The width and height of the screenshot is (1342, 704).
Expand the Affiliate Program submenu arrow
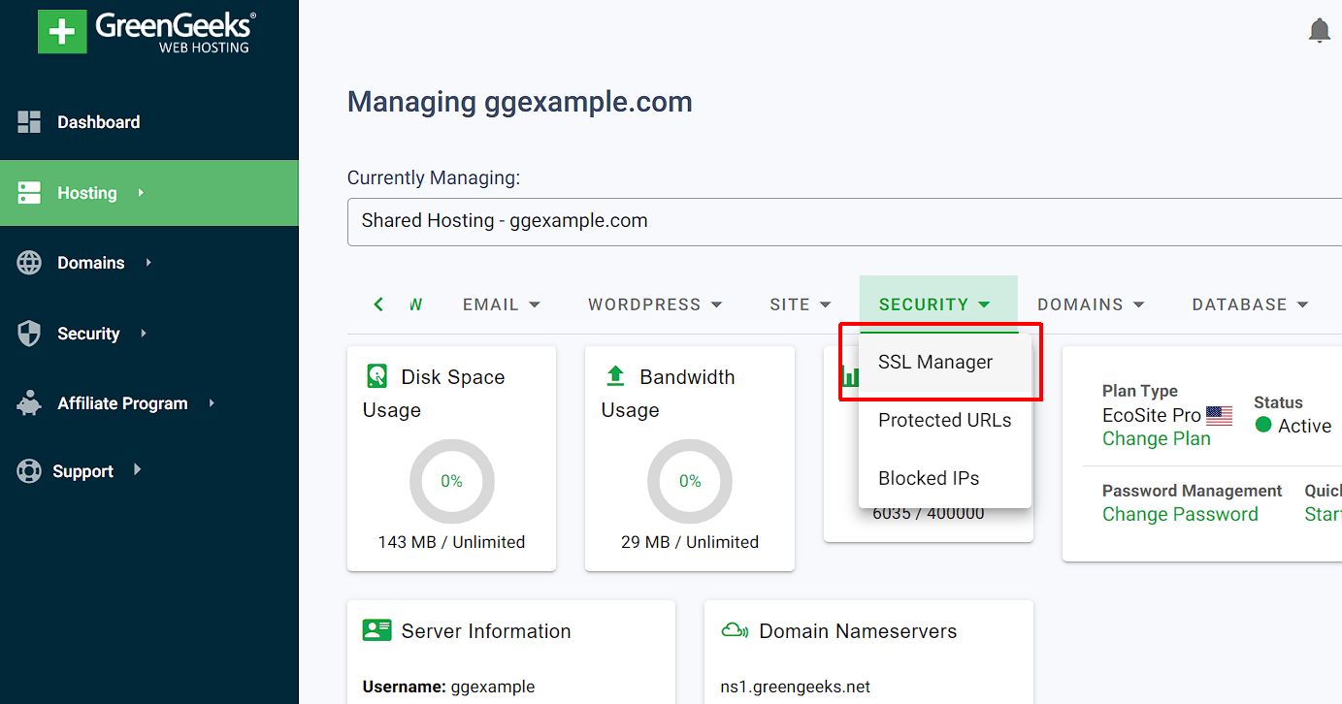212,402
